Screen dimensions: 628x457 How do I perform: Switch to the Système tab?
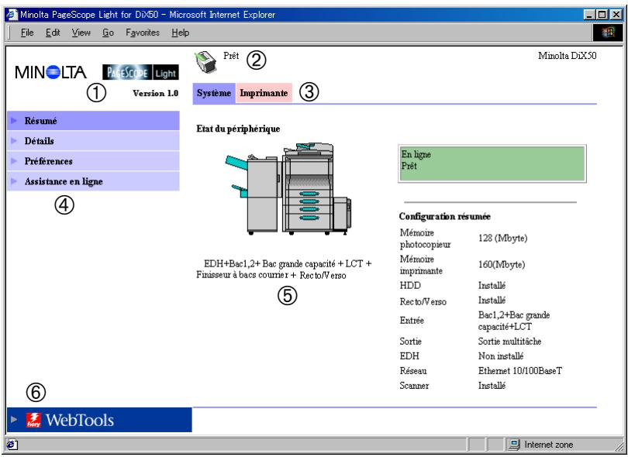coord(214,93)
